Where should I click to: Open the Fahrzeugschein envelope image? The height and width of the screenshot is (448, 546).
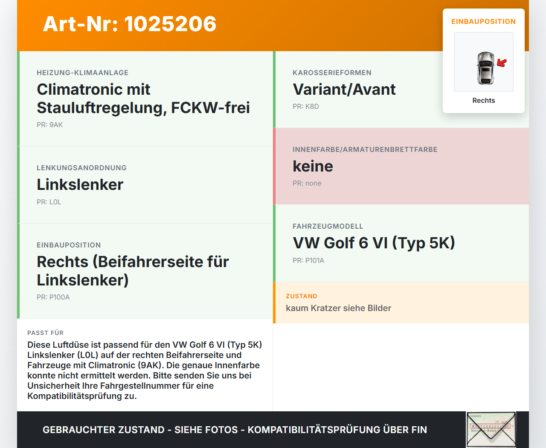[x=491, y=429]
